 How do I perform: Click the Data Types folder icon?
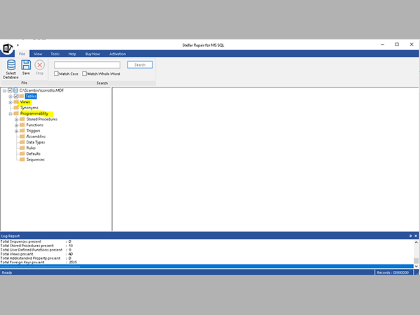[22, 142]
